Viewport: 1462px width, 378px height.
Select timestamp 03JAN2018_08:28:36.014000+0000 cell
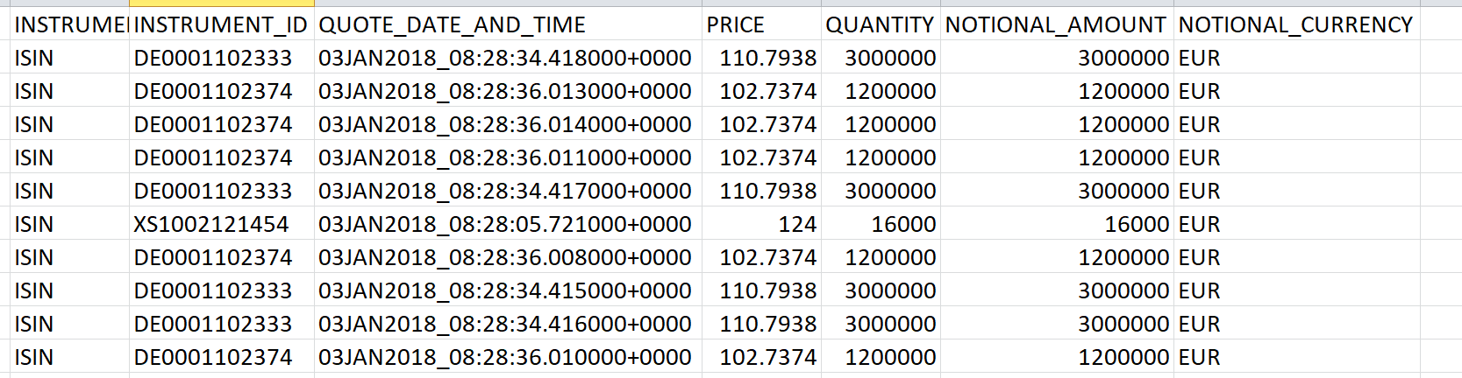(508, 124)
